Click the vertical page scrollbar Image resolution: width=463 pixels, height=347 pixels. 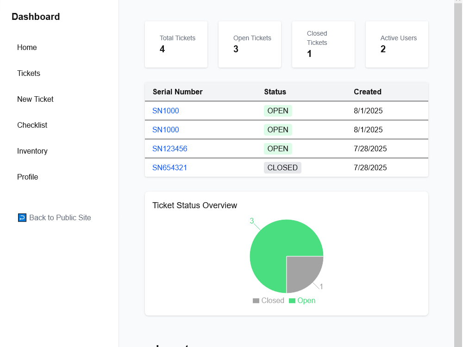click(458, 173)
